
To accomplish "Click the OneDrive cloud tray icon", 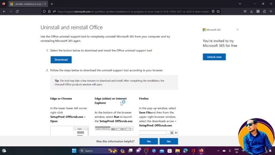I will (x=224, y=151).
